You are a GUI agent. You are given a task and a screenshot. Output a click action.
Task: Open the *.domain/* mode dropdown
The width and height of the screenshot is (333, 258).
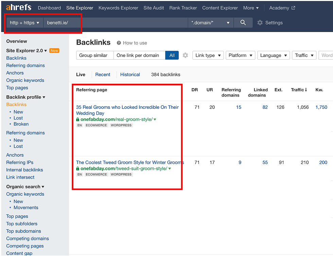click(x=210, y=22)
